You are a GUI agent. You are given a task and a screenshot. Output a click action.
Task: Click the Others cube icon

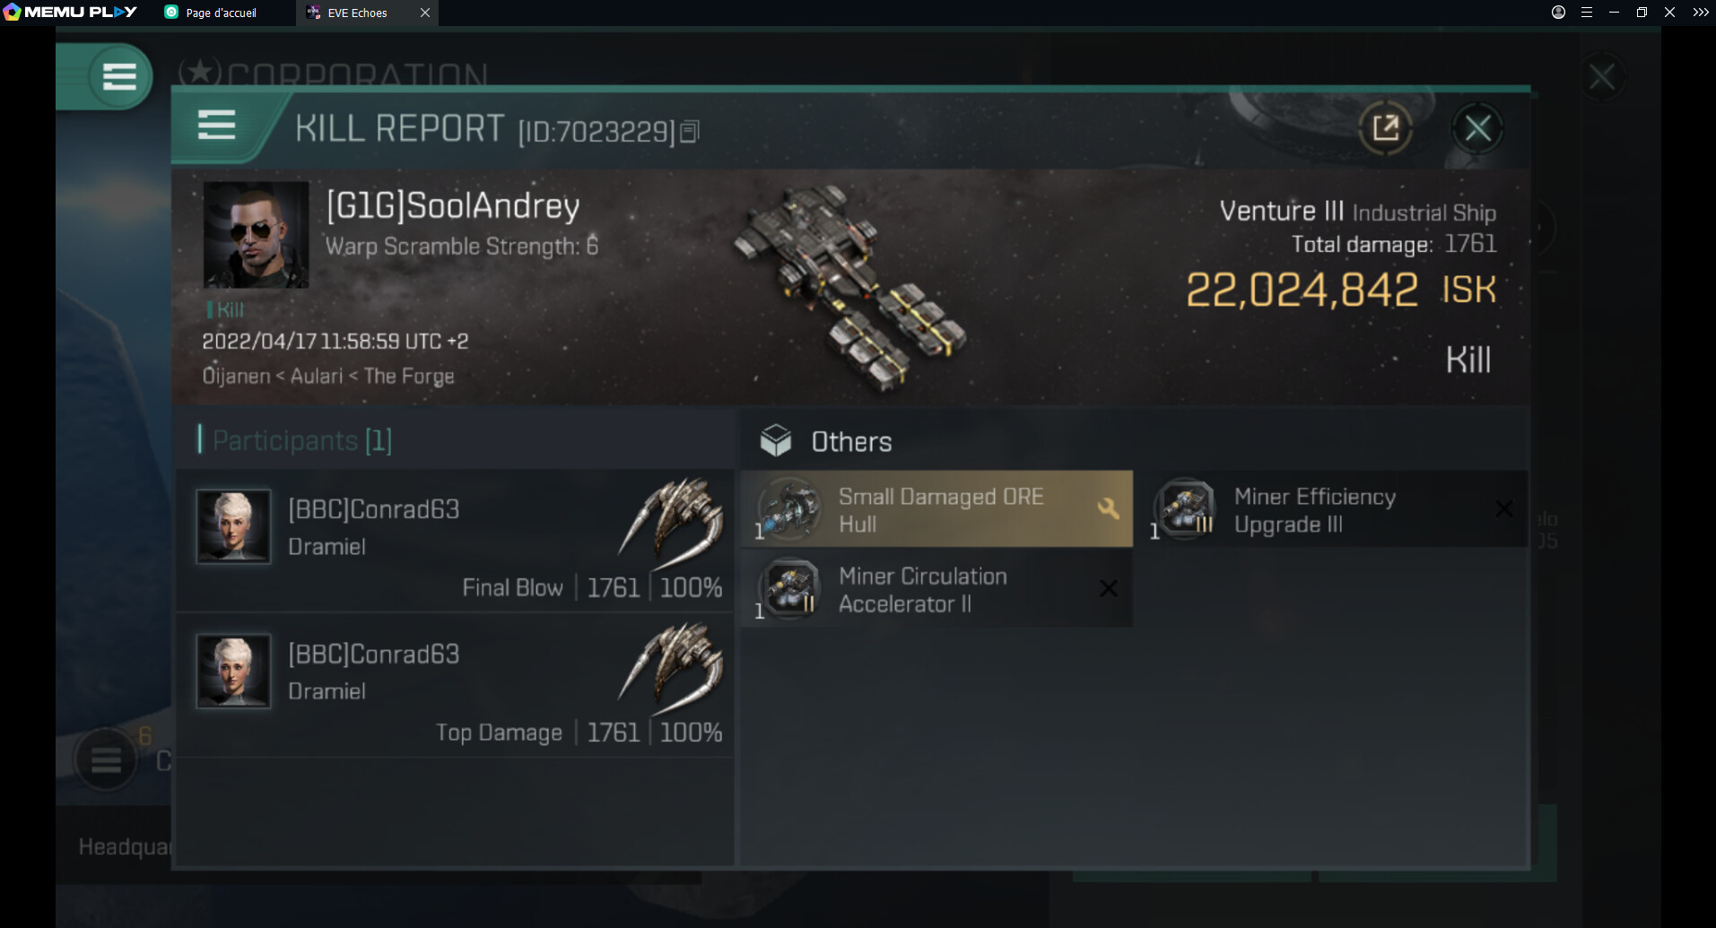[x=775, y=440]
